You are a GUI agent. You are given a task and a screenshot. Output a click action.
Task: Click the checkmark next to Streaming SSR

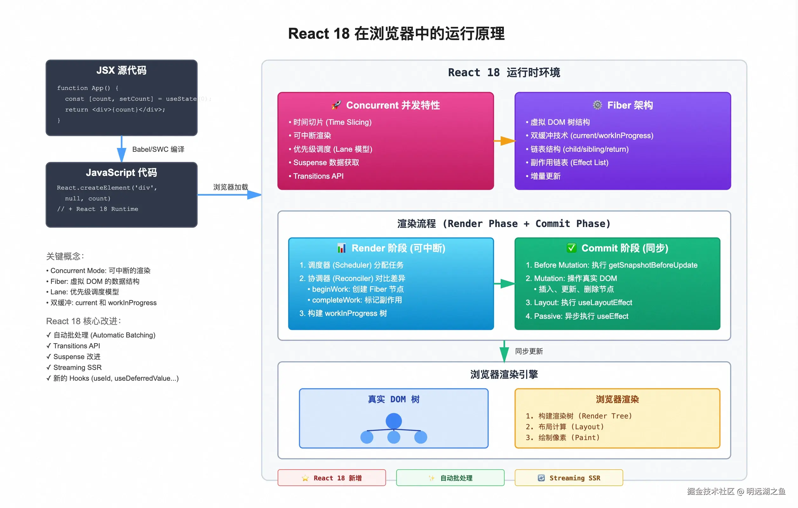[x=49, y=367]
